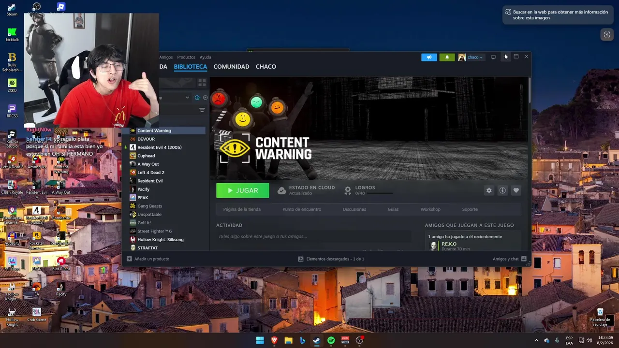This screenshot has width=619, height=348.
Task: Switch library to grid collections view
Action: coord(202,83)
